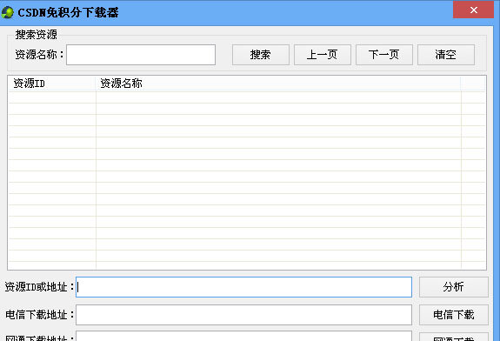Sort by the 资源ID column header
Screen dimensions: 500x341
[51, 84]
